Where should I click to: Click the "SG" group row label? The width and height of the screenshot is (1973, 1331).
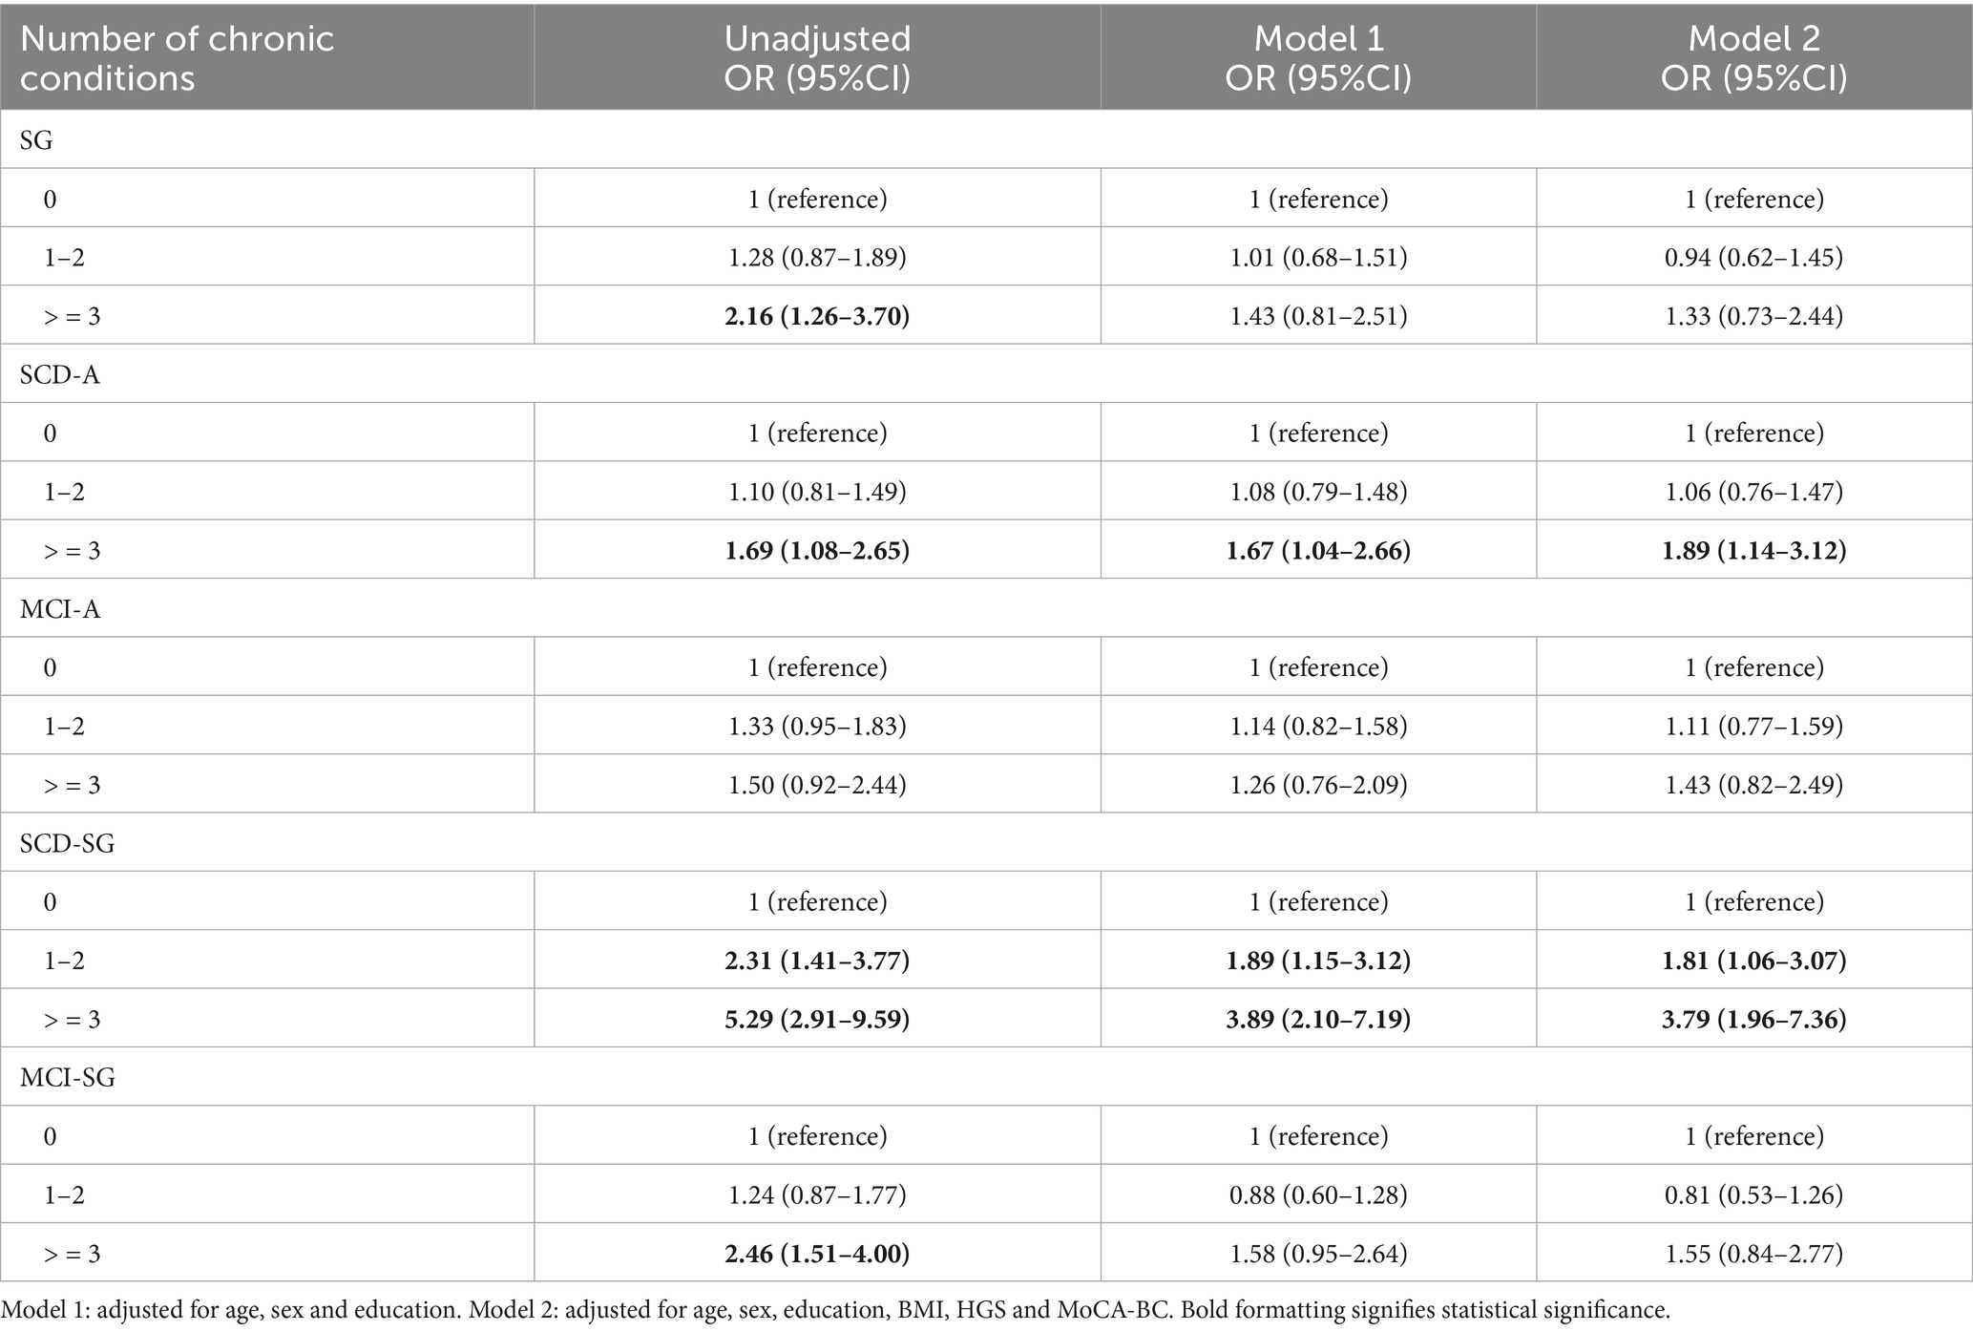tap(36, 140)
